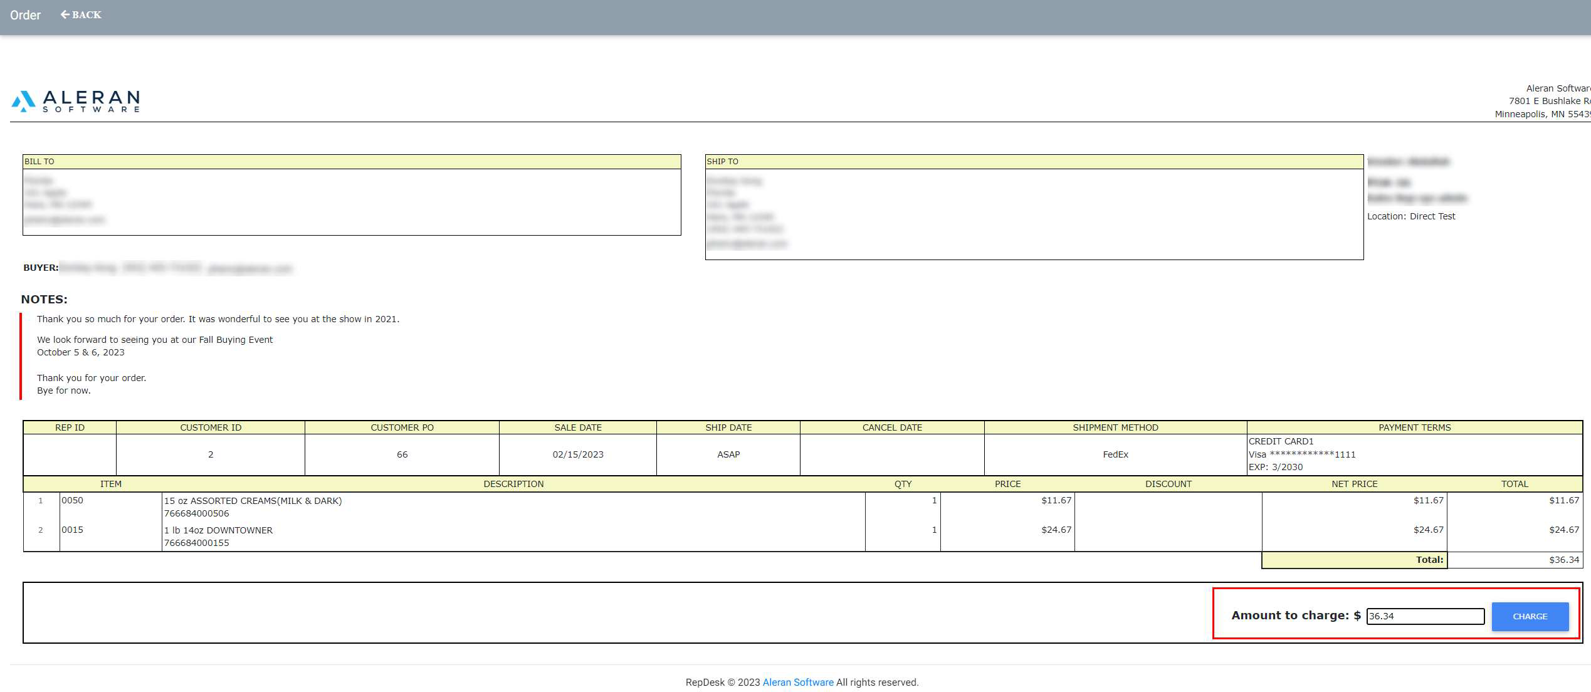
Task: Click the SHIP DATE column header
Action: click(728, 427)
